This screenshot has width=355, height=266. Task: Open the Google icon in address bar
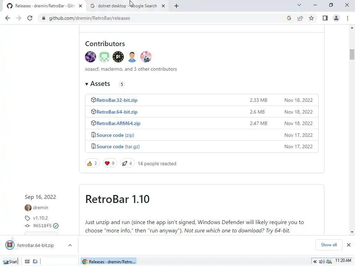pos(289,18)
